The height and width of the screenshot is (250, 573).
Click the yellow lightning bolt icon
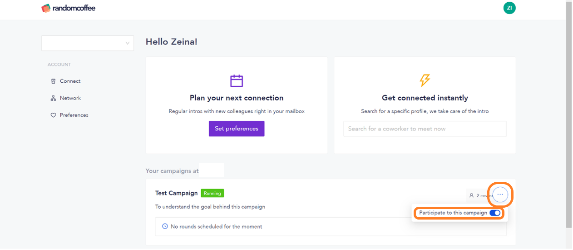(x=425, y=80)
